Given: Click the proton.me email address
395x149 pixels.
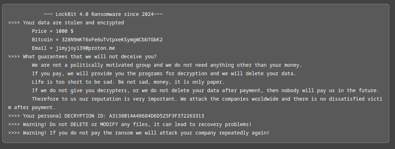Looking at the screenshot, I should pyautogui.click(x=85, y=48).
